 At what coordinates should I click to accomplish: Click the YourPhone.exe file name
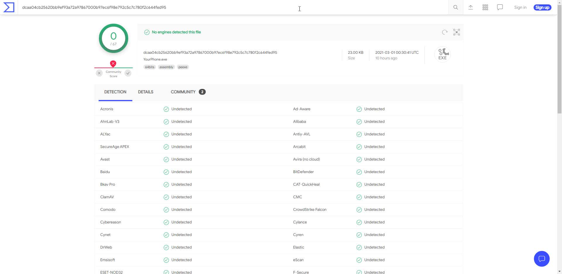tap(155, 59)
